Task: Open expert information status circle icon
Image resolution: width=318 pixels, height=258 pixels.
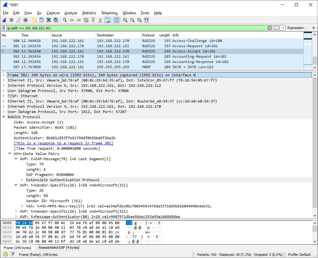Action: 6,254
